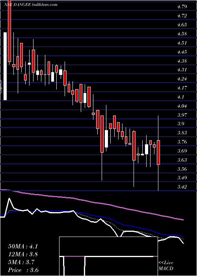Image resolution: width=197 pixels, height=276 pixels.
Task: Click the 'NSE DANGEE bullkhan.com' chart title
Action: [31, 5]
